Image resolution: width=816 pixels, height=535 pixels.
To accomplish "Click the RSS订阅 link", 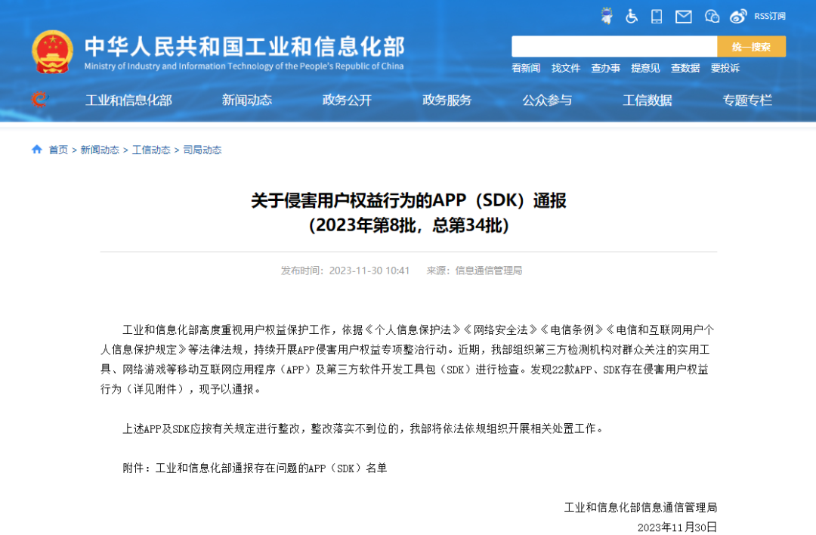I will 770,17.
